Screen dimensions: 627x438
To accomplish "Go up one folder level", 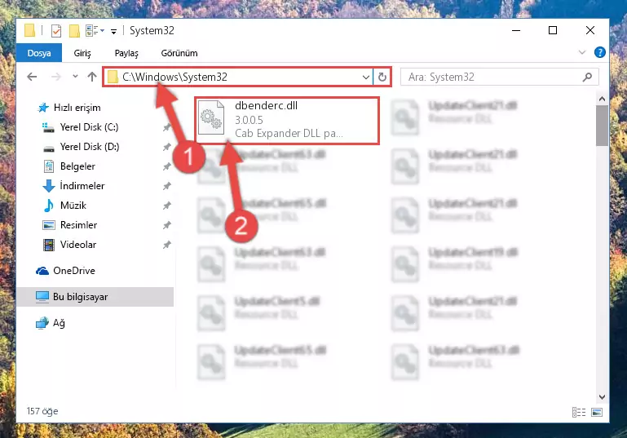I will (x=92, y=77).
